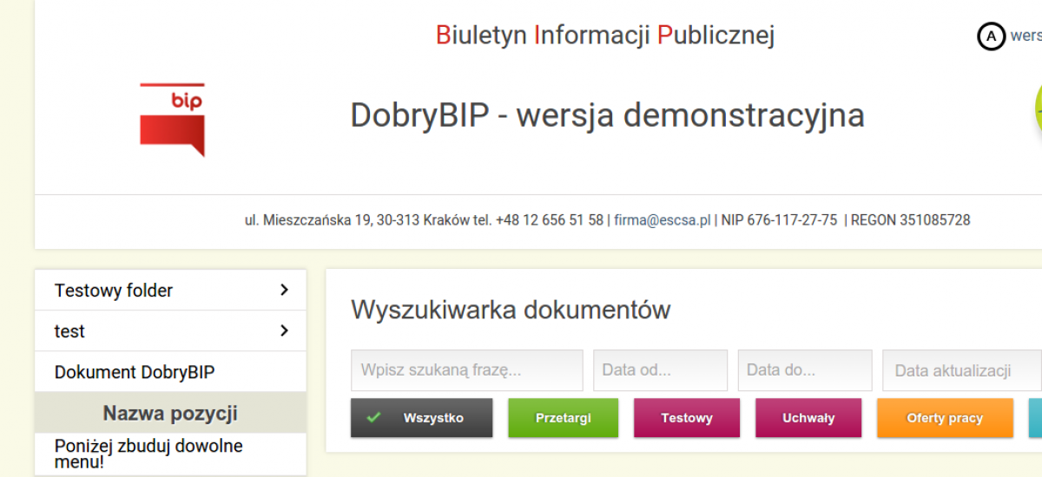Filter by Testowy category

click(x=687, y=418)
